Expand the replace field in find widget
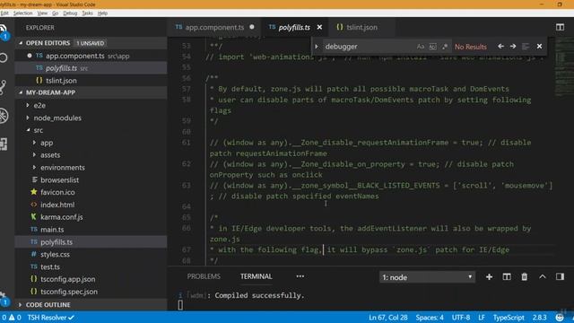Image resolution: width=574 pixels, height=323 pixels. tap(317, 47)
